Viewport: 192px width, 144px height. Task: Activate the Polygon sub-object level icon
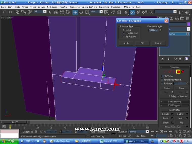pos(178,72)
